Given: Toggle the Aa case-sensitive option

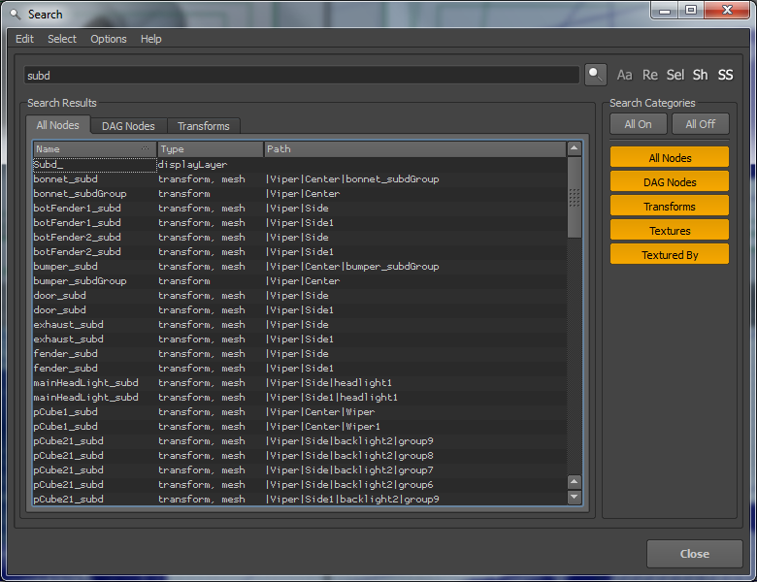Looking at the screenshot, I should click(625, 75).
